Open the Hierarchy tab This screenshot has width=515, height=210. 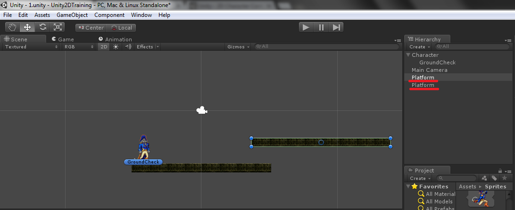[x=427, y=39]
